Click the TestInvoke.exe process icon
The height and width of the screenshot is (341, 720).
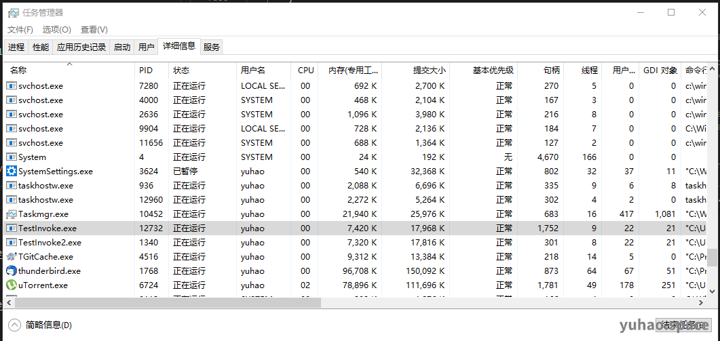[12, 228]
